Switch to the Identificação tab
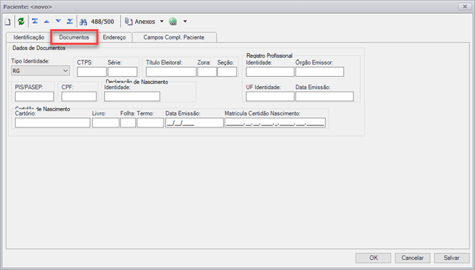The width and height of the screenshot is (475, 270). click(28, 37)
